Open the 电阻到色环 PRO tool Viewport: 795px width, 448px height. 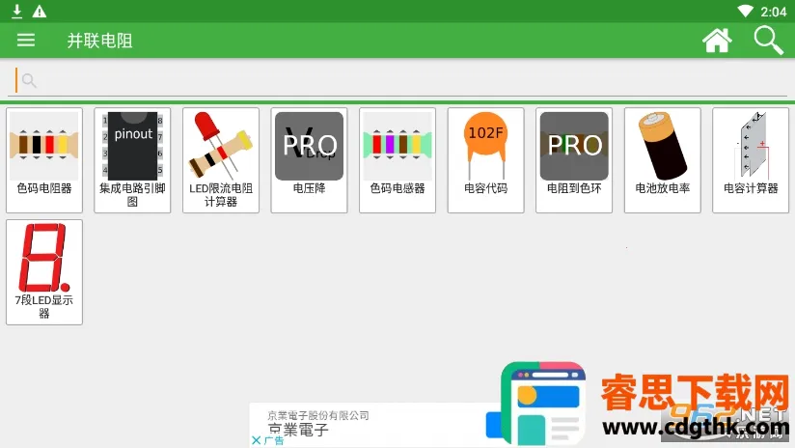[x=574, y=159]
